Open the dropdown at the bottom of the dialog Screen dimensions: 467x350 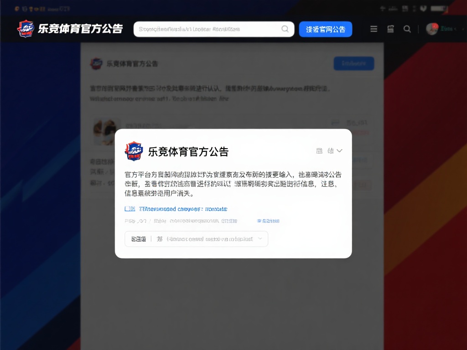196,239
